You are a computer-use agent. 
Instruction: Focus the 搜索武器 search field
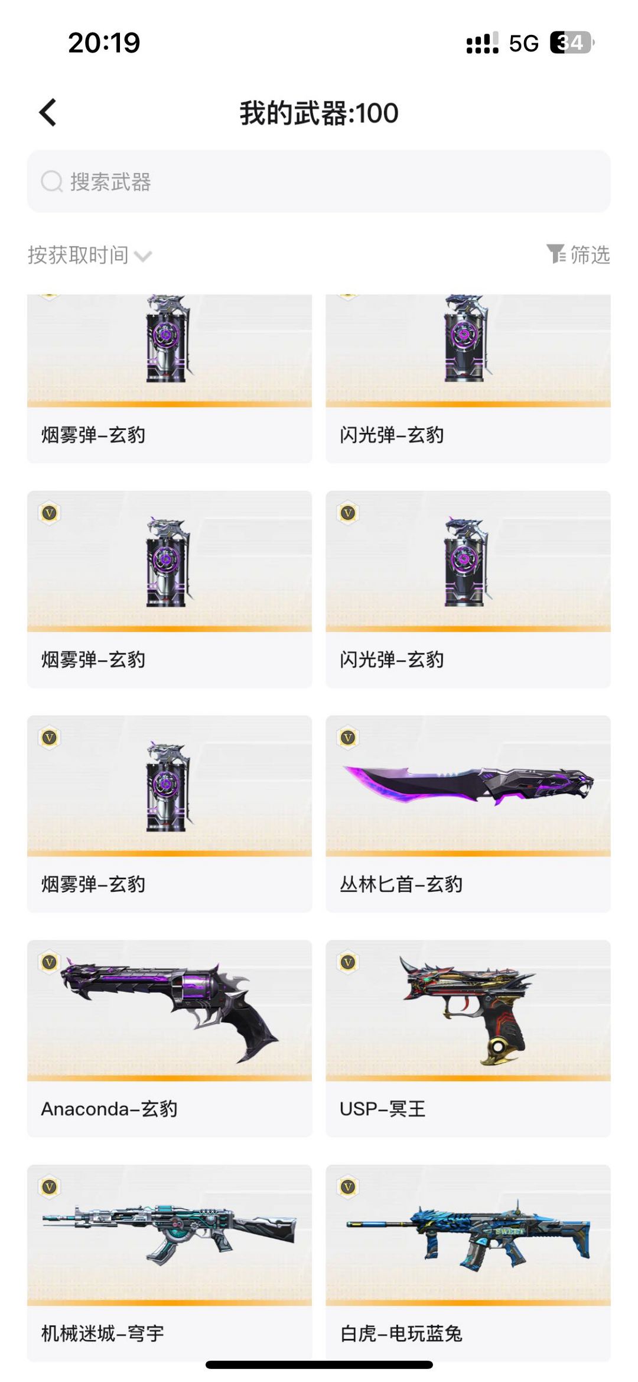319,182
